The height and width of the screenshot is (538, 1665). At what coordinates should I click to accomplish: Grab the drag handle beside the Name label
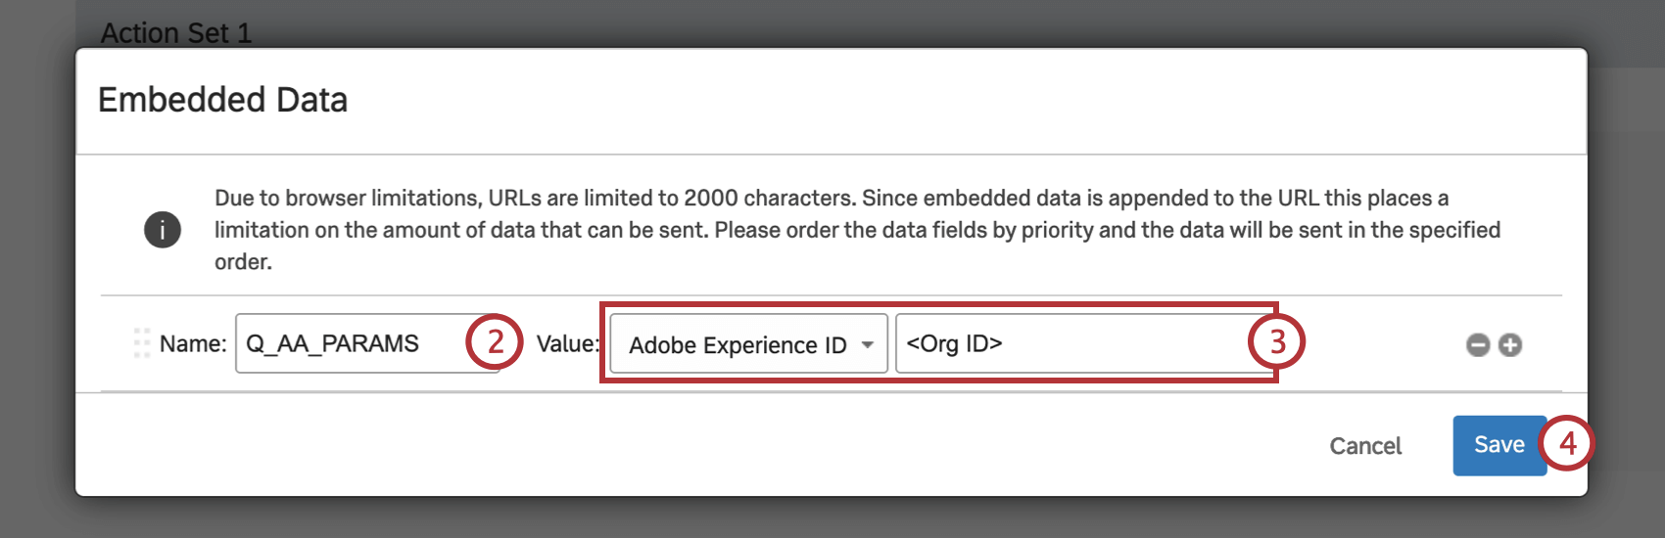[x=142, y=343]
